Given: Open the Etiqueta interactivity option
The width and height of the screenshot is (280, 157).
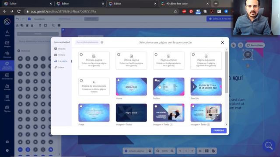Looking at the screenshot, I should pos(60,48).
